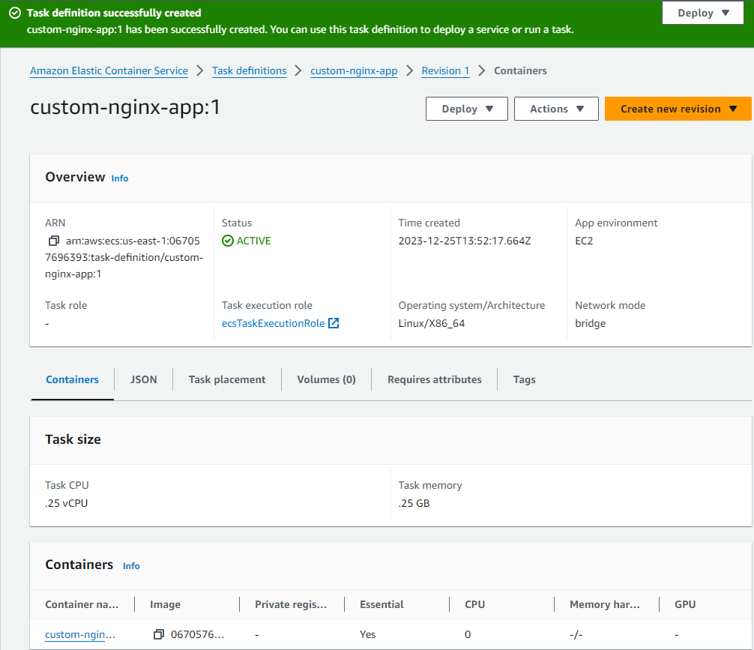Open custom-nginx-app breadcrumb link

tap(354, 70)
